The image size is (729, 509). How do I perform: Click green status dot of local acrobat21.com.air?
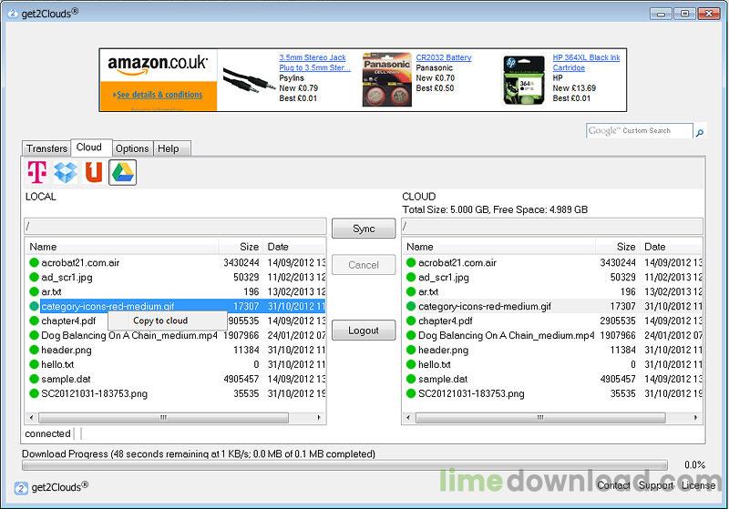(x=34, y=262)
